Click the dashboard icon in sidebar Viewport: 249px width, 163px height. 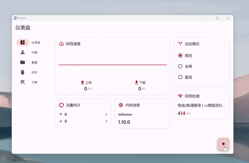(x=23, y=42)
